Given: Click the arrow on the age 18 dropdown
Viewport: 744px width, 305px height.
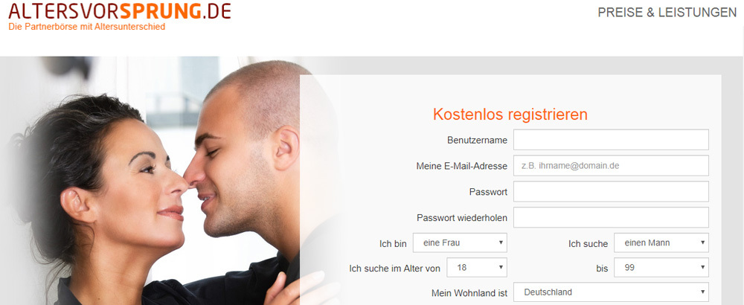Looking at the screenshot, I should click(x=501, y=268).
